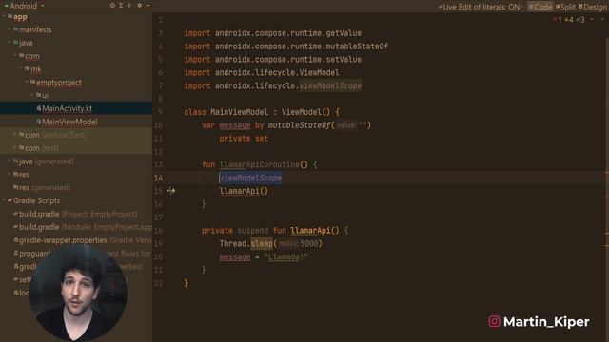Image resolution: width=609 pixels, height=342 pixels.
Task: Click icon of build.gradle (Module) file
Action: 16,227
